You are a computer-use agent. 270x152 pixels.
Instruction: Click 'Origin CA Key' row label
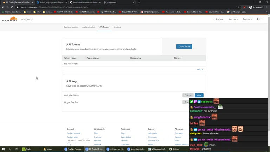71,102
